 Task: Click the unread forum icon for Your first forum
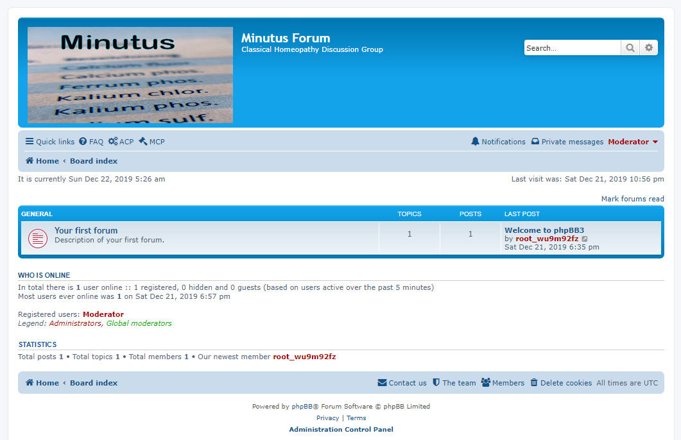(38, 239)
